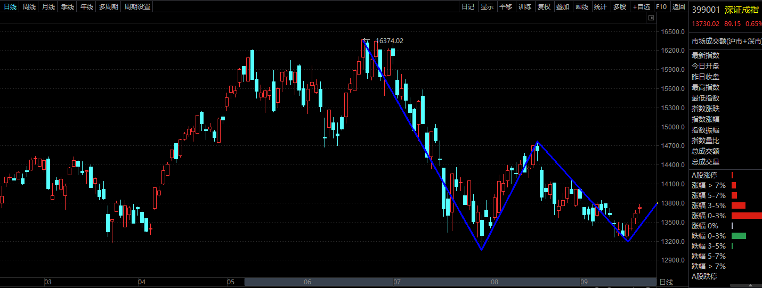
Task: Switch to the 周线 weekly chart tab
Action: click(29, 6)
